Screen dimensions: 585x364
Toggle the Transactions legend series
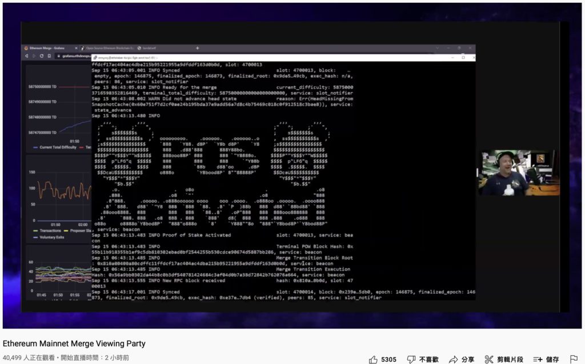coord(47,231)
